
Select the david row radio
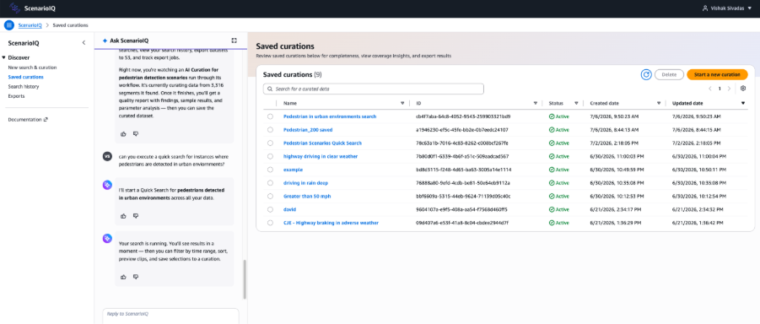click(270, 209)
